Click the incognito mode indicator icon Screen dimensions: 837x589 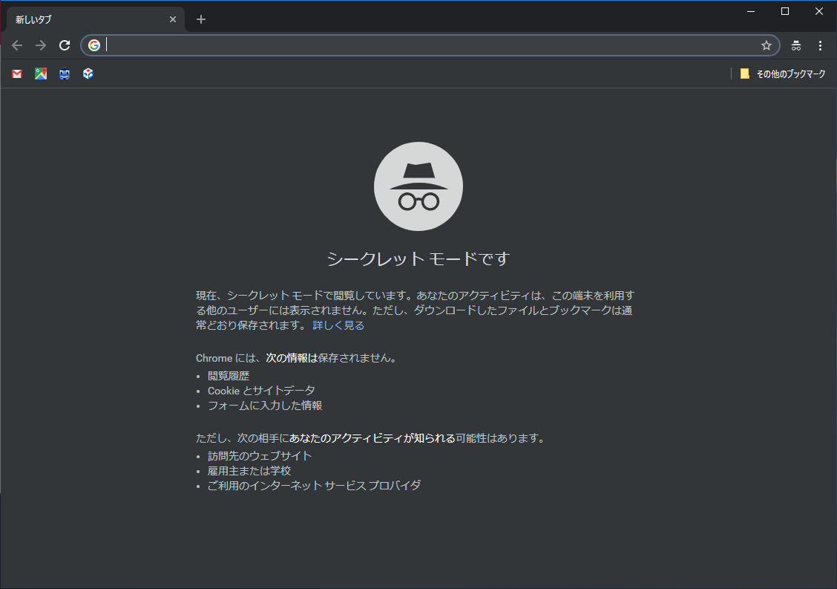tap(795, 45)
